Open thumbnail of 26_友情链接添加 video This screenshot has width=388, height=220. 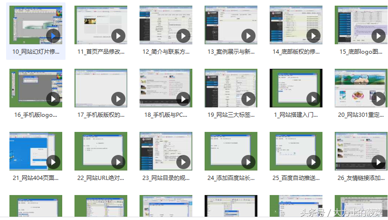(361, 151)
